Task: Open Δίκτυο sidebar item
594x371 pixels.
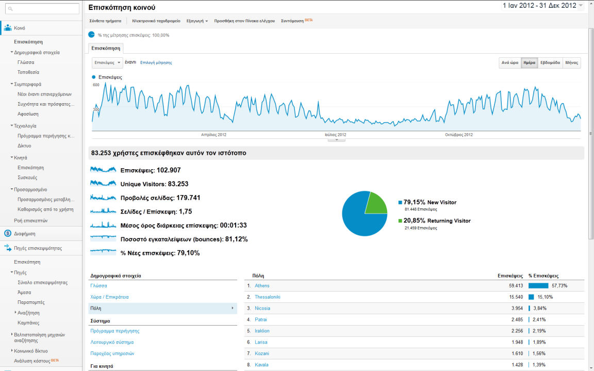Action: tap(24, 146)
